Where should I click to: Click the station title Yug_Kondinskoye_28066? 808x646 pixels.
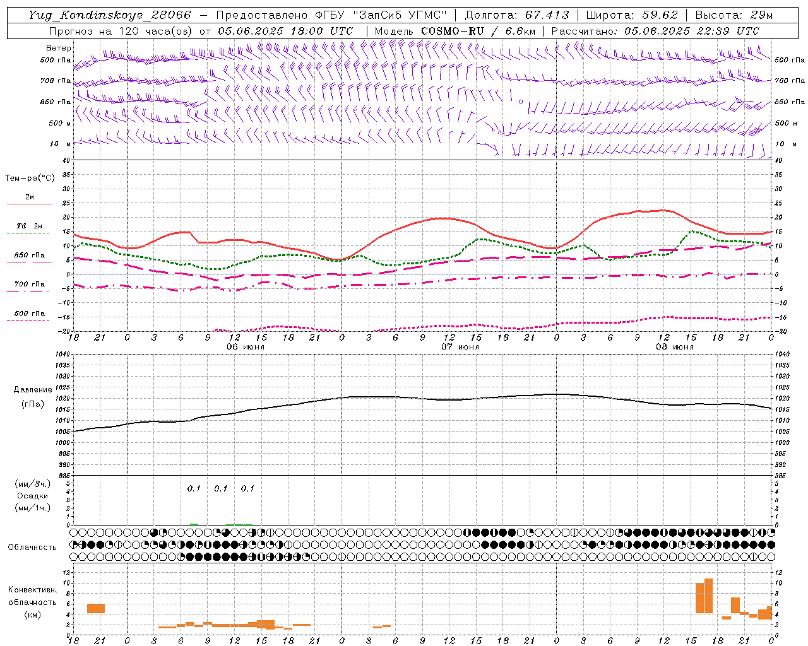pyautogui.click(x=109, y=15)
